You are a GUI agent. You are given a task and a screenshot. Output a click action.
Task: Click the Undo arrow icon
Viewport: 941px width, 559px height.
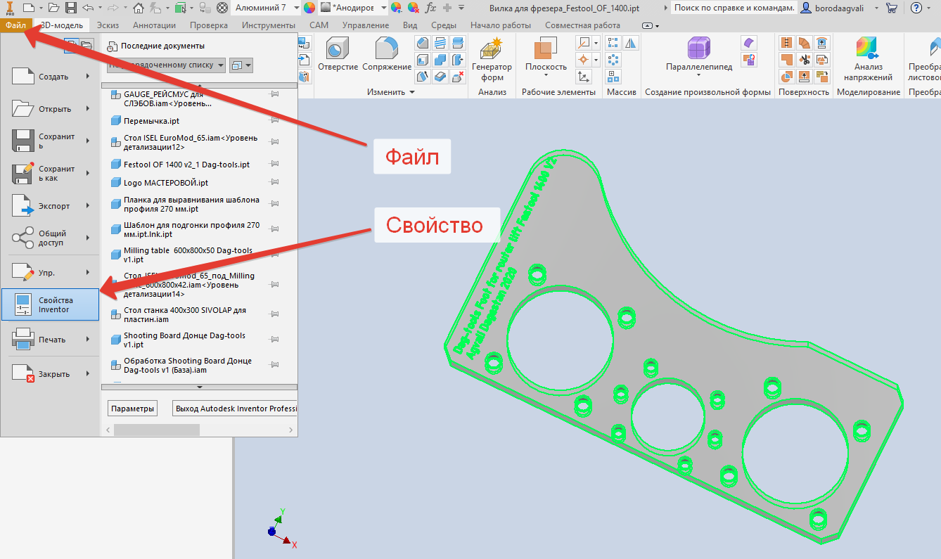(87, 8)
